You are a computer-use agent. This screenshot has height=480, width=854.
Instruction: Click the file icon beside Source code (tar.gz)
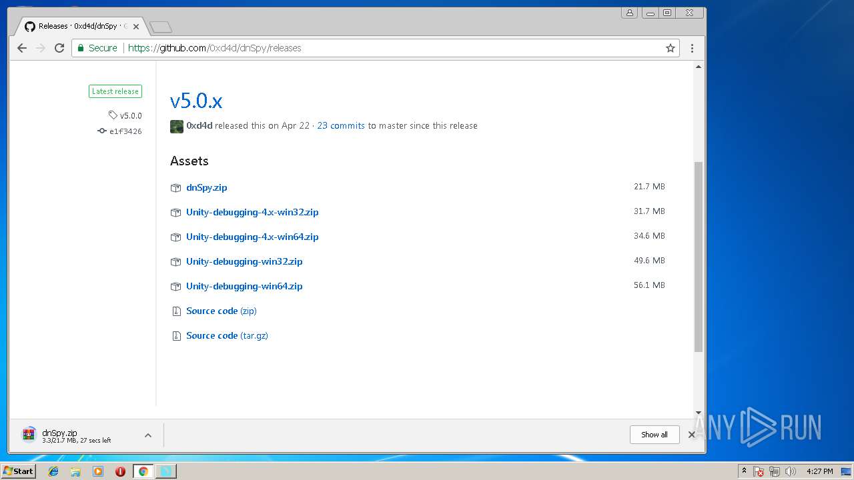coord(176,336)
